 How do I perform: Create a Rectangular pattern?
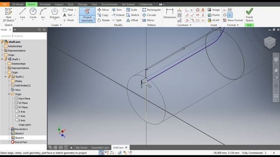click(152, 10)
